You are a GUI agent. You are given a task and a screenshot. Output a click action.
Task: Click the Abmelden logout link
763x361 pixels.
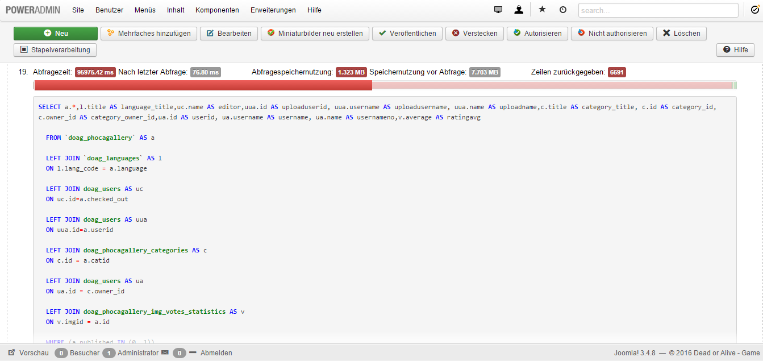tap(216, 353)
